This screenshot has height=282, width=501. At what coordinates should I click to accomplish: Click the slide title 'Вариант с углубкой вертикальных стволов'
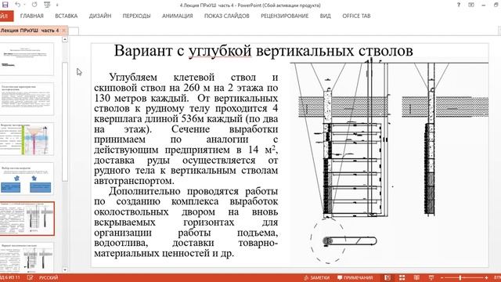pyautogui.click(x=264, y=51)
